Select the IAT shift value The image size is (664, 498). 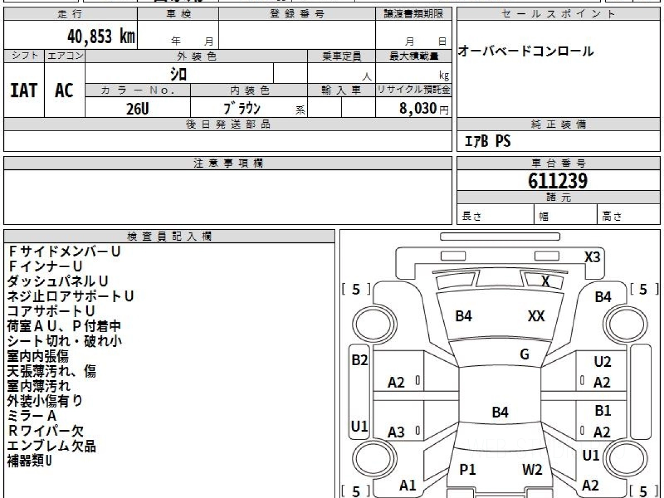click(24, 90)
